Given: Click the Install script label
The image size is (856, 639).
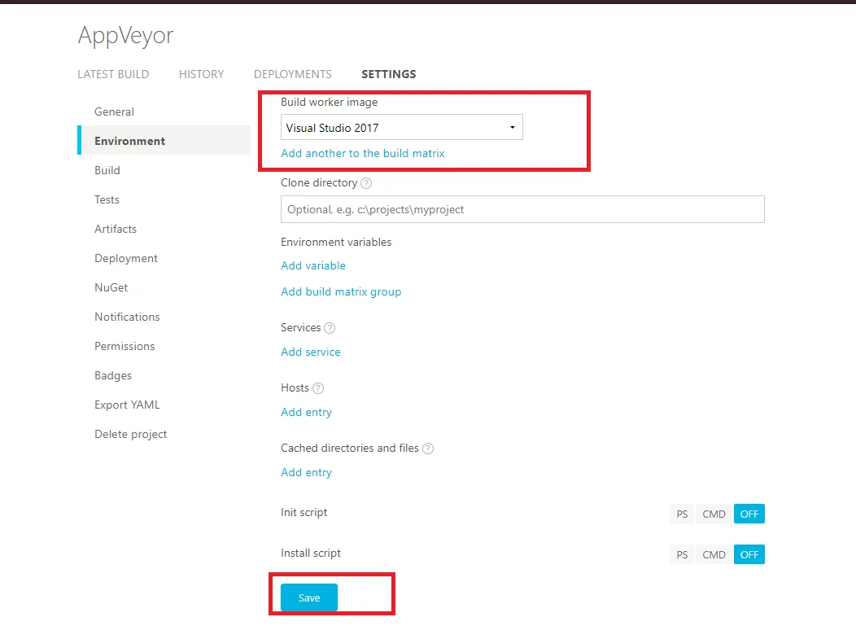Looking at the screenshot, I should coord(311,554).
